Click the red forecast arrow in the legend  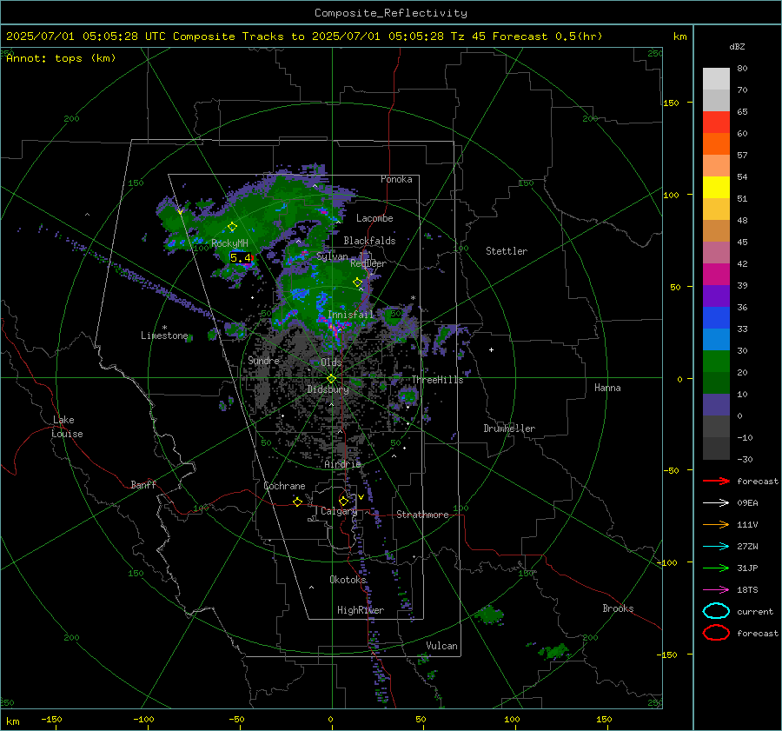click(716, 481)
